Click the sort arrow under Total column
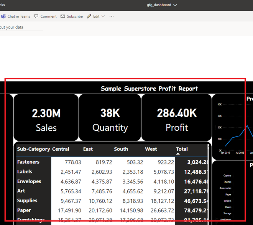This screenshot has width=253, height=225. 178,154
